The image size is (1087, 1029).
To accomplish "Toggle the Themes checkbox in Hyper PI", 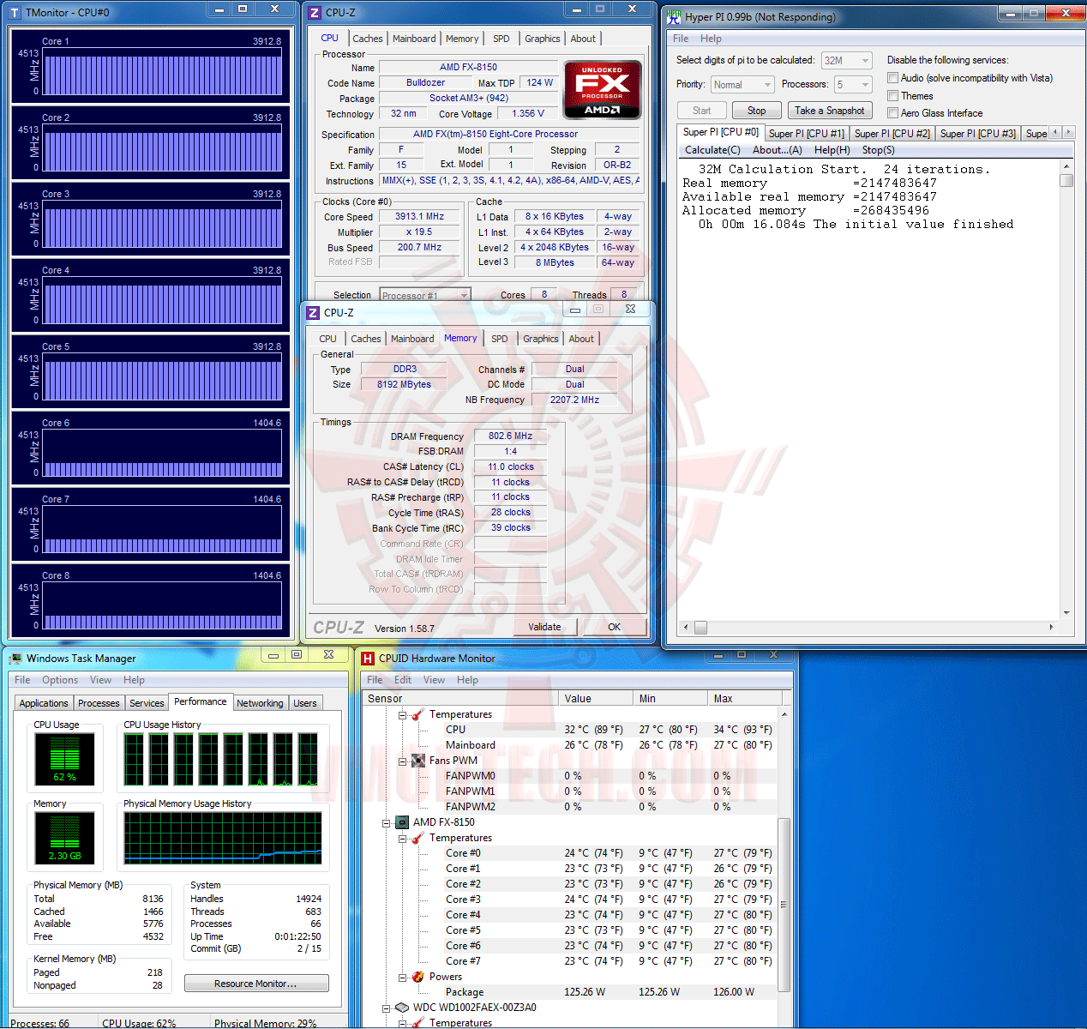I will coord(892,96).
